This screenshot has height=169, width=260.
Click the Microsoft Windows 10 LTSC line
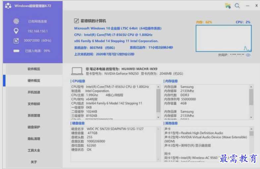coord(118,28)
